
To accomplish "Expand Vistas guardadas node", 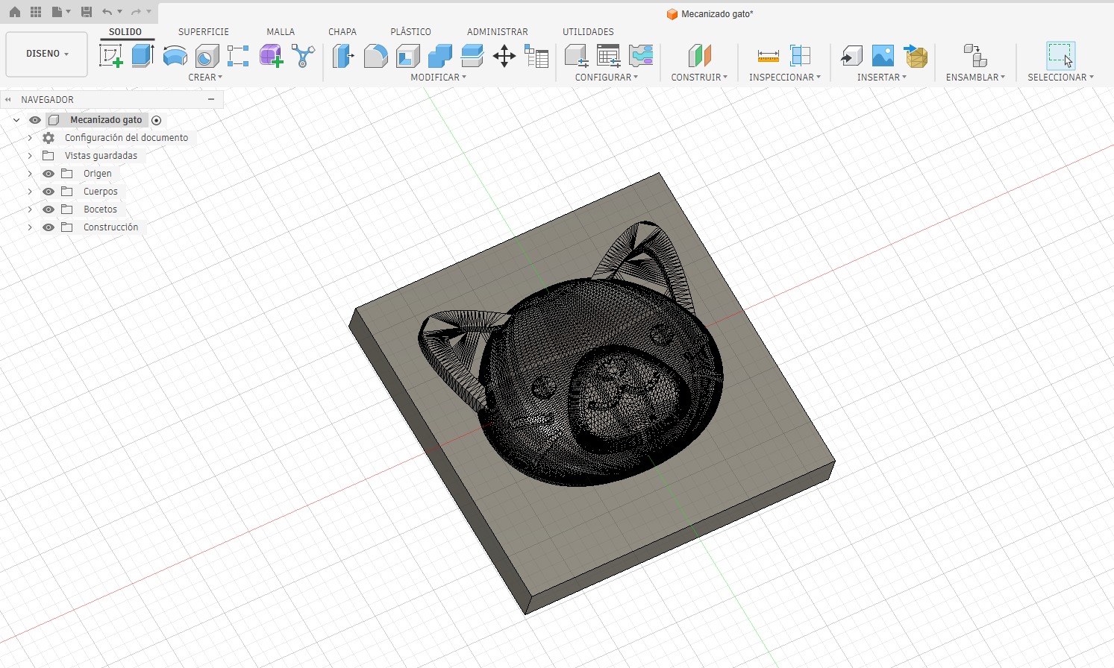I will [30, 156].
